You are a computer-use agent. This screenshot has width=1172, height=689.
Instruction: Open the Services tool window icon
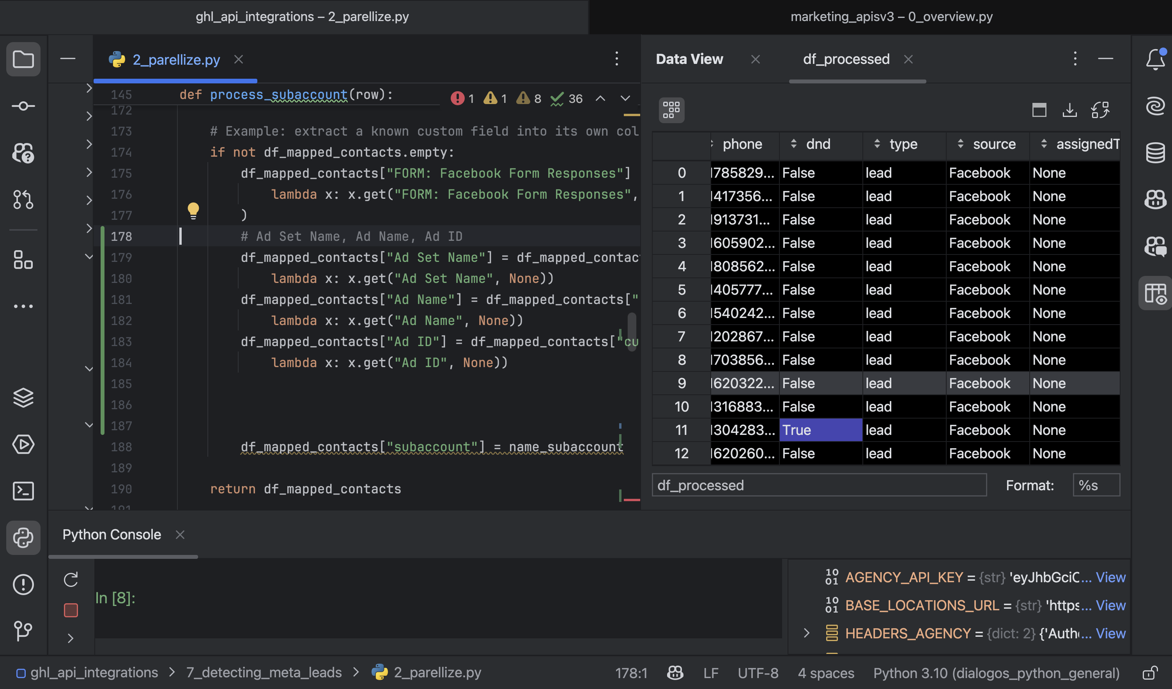[23, 444]
